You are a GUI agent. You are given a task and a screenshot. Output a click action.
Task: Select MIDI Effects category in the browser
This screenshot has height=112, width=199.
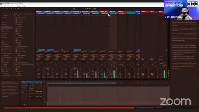[x=6, y=30]
